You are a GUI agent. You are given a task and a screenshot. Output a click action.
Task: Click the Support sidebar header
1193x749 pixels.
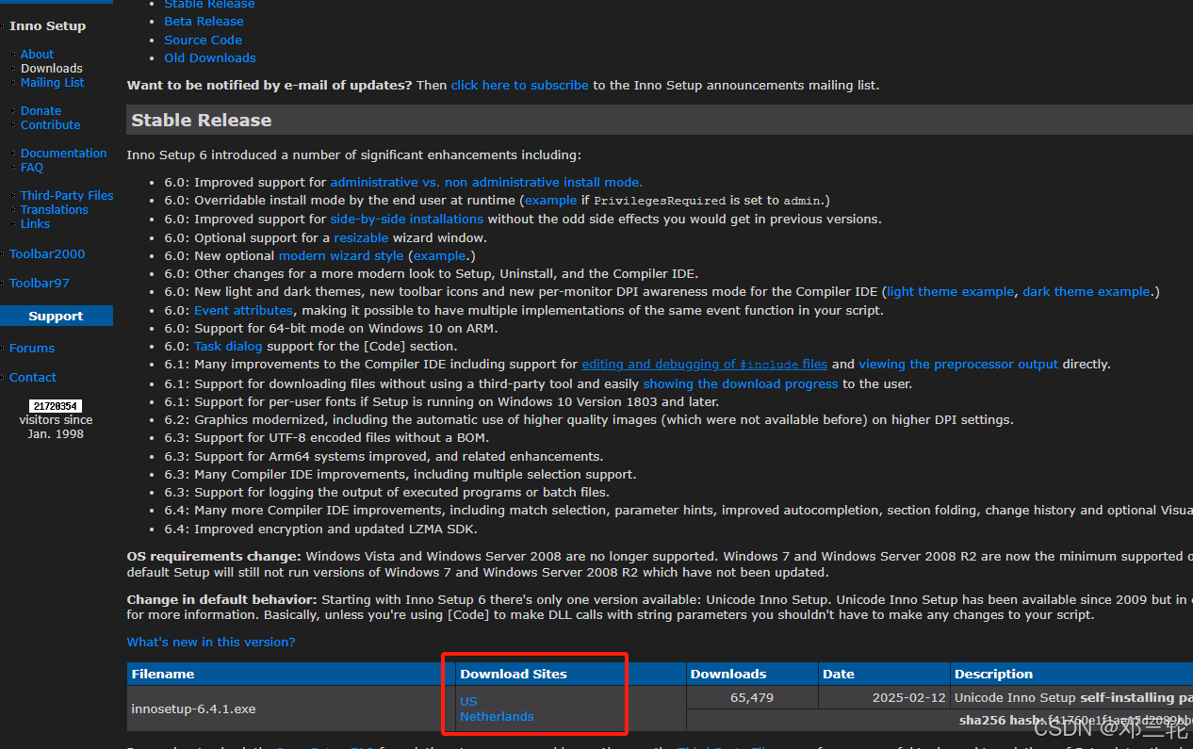coord(56,316)
